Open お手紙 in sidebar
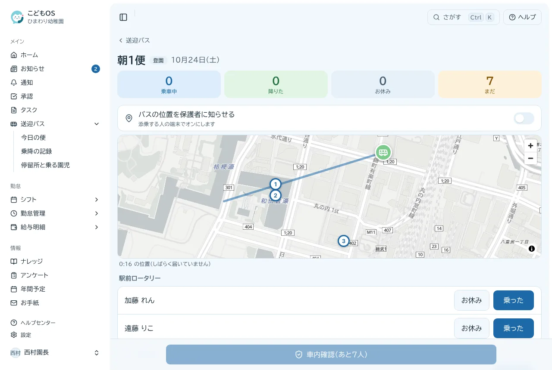Viewport: 552px width, 370px height. click(55, 303)
